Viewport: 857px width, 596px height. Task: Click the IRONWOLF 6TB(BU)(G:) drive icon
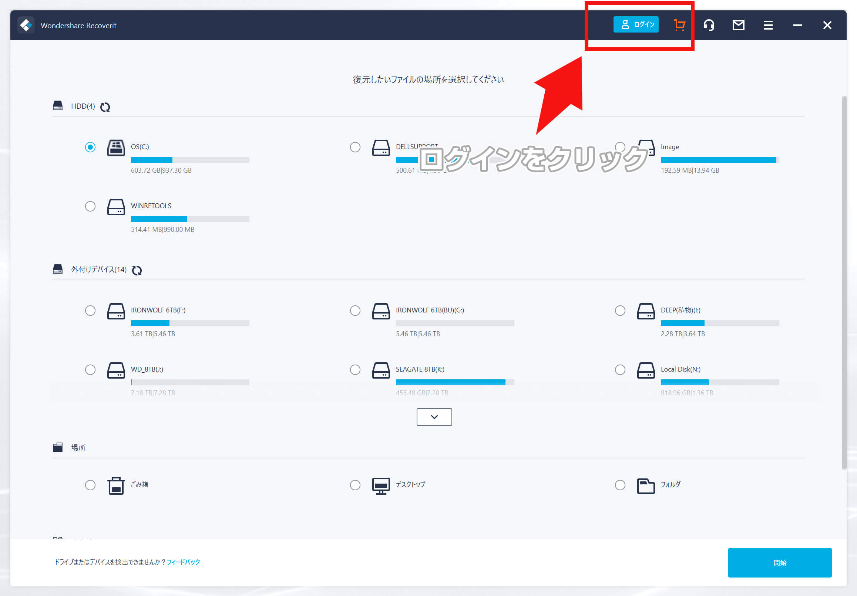coord(381,311)
